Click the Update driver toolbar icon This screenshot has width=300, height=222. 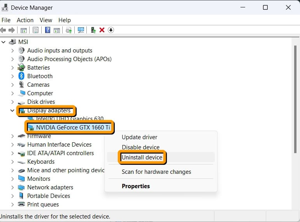[x=93, y=30]
